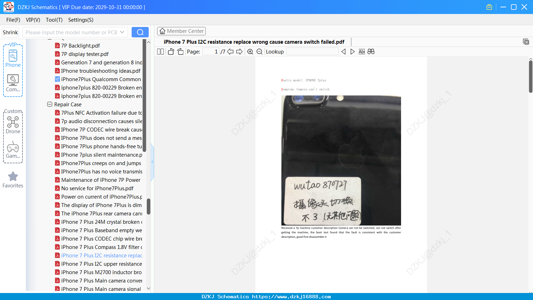Screen dimensions: 533x300
Task: Open the File(F) menu
Action: point(13,20)
